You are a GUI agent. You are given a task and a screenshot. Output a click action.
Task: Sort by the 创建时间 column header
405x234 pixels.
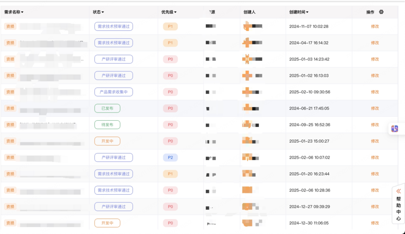[299, 12]
